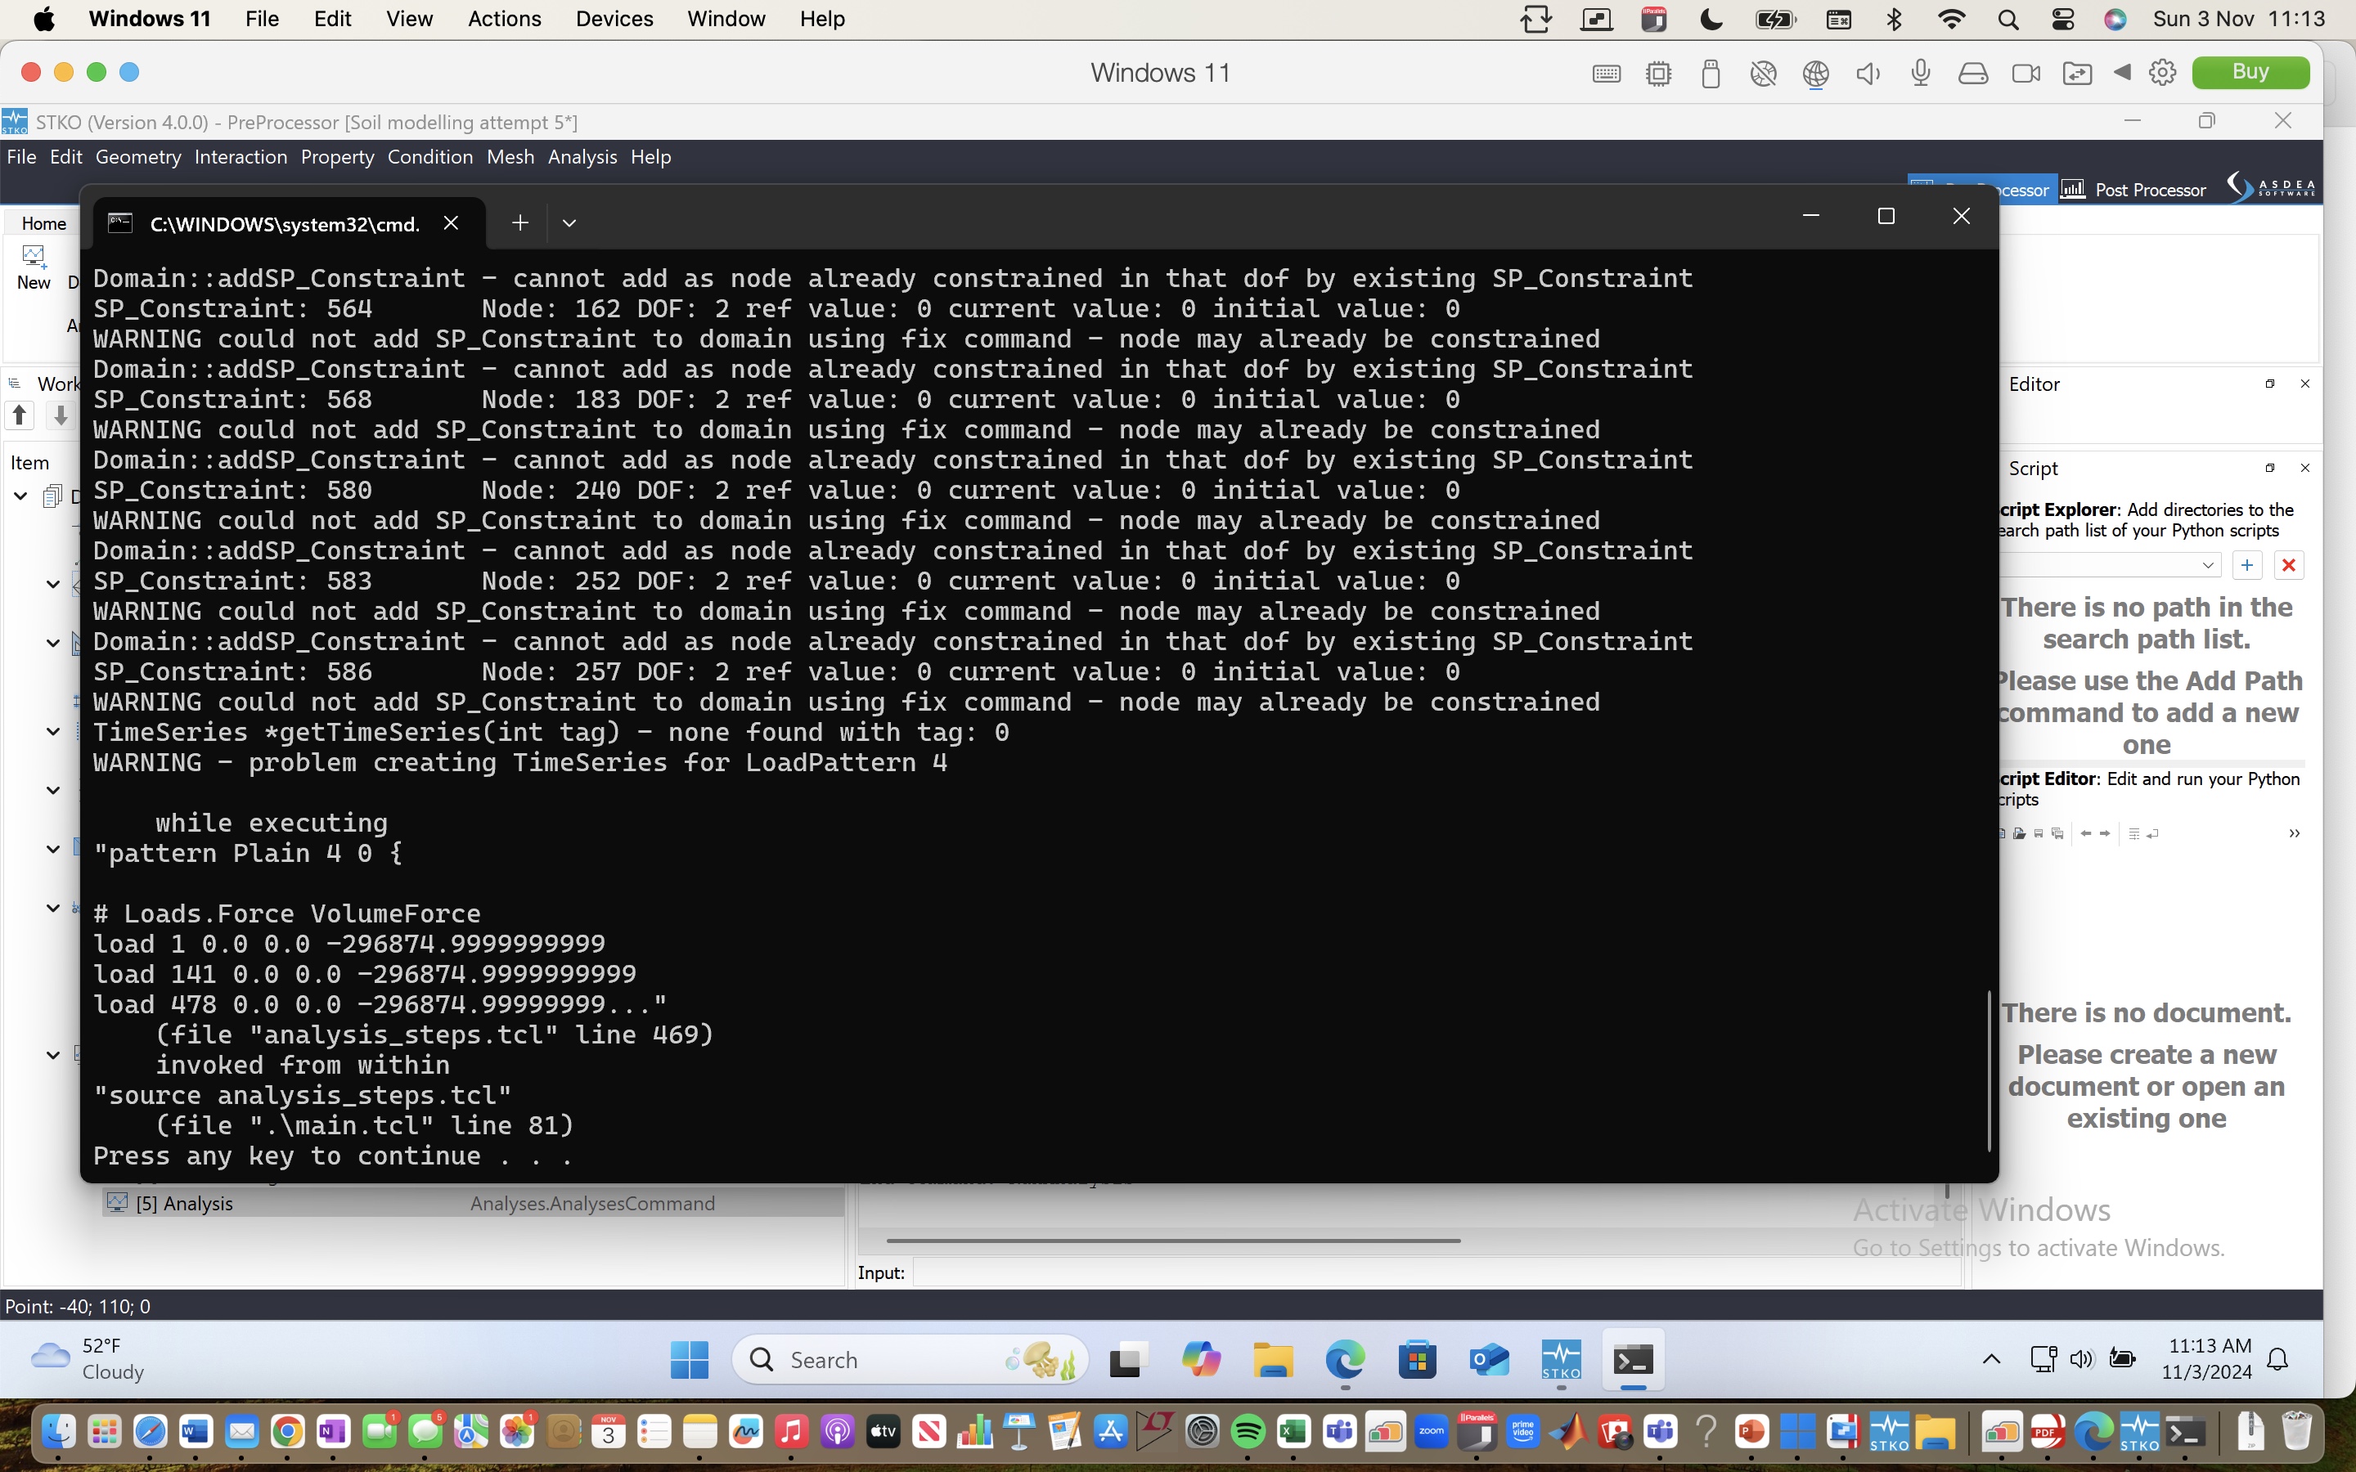Open Spotify from the macOS Dock
The height and width of the screenshot is (1472, 2356).
point(1248,1432)
